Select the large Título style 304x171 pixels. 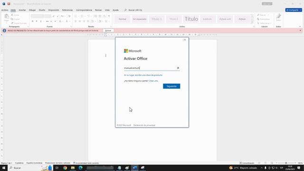point(191,19)
